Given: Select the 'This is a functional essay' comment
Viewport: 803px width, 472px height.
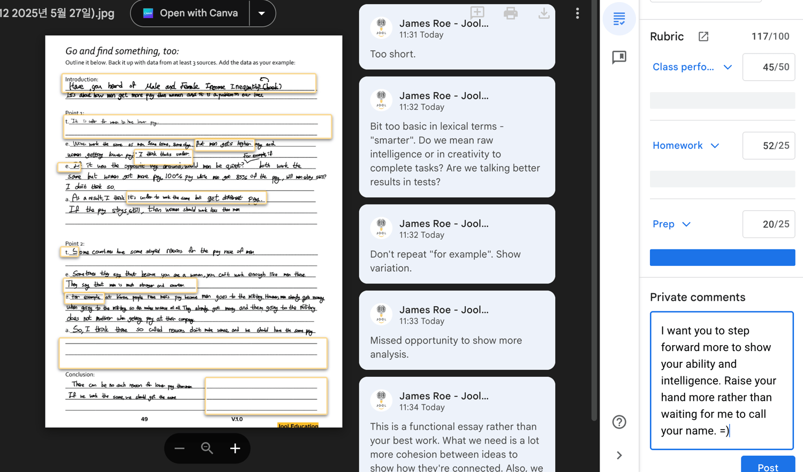Looking at the screenshot, I should (457, 447).
